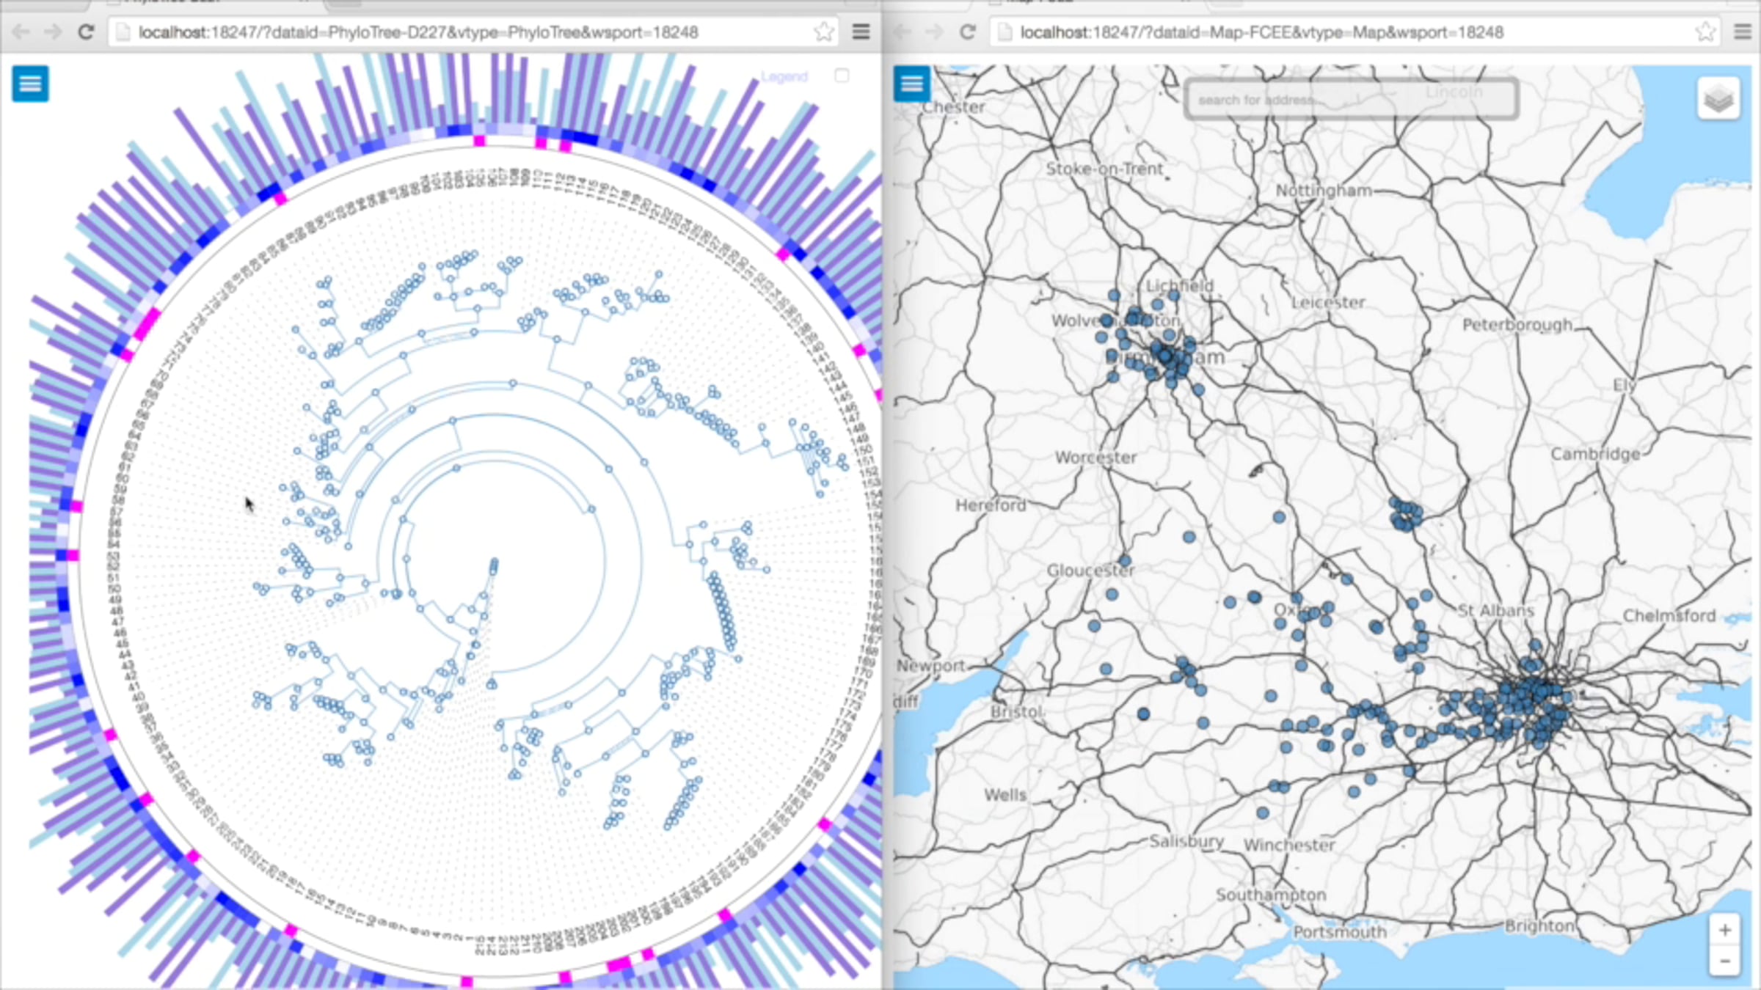Image resolution: width=1761 pixels, height=990 pixels.
Task: Go forward in the PhyloTree browser window
Action: click(x=53, y=32)
